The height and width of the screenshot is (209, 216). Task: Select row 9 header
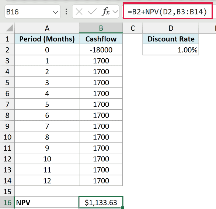pos(7,126)
